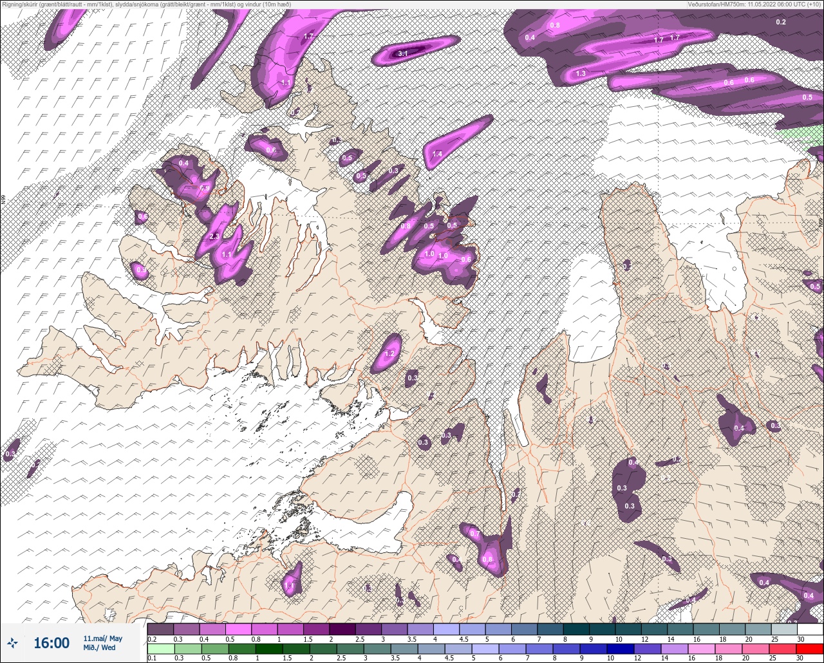The image size is (824, 663).
Task: Pick the bright red swatch ending lower legend
Action: click(x=810, y=649)
